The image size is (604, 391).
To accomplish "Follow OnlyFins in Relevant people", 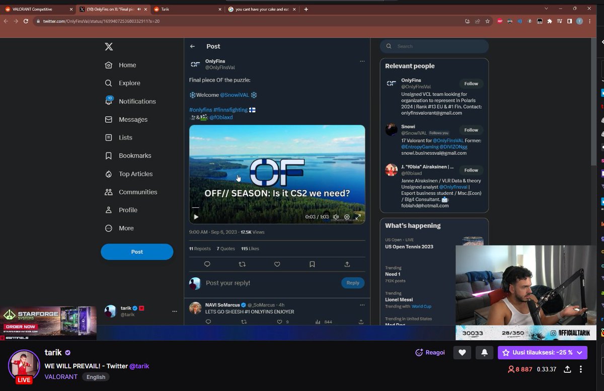I will pos(471,84).
